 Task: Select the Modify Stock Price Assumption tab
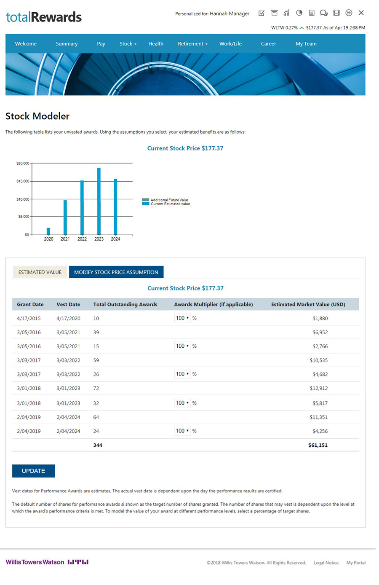tap(116, 272)
